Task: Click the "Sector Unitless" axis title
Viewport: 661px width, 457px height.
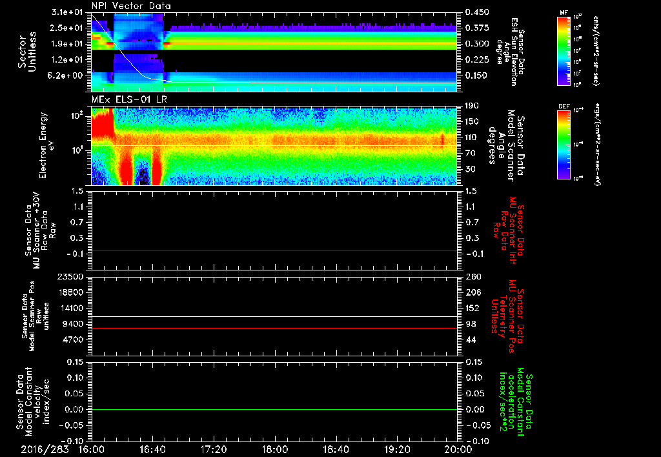Action: coord(26,52)
